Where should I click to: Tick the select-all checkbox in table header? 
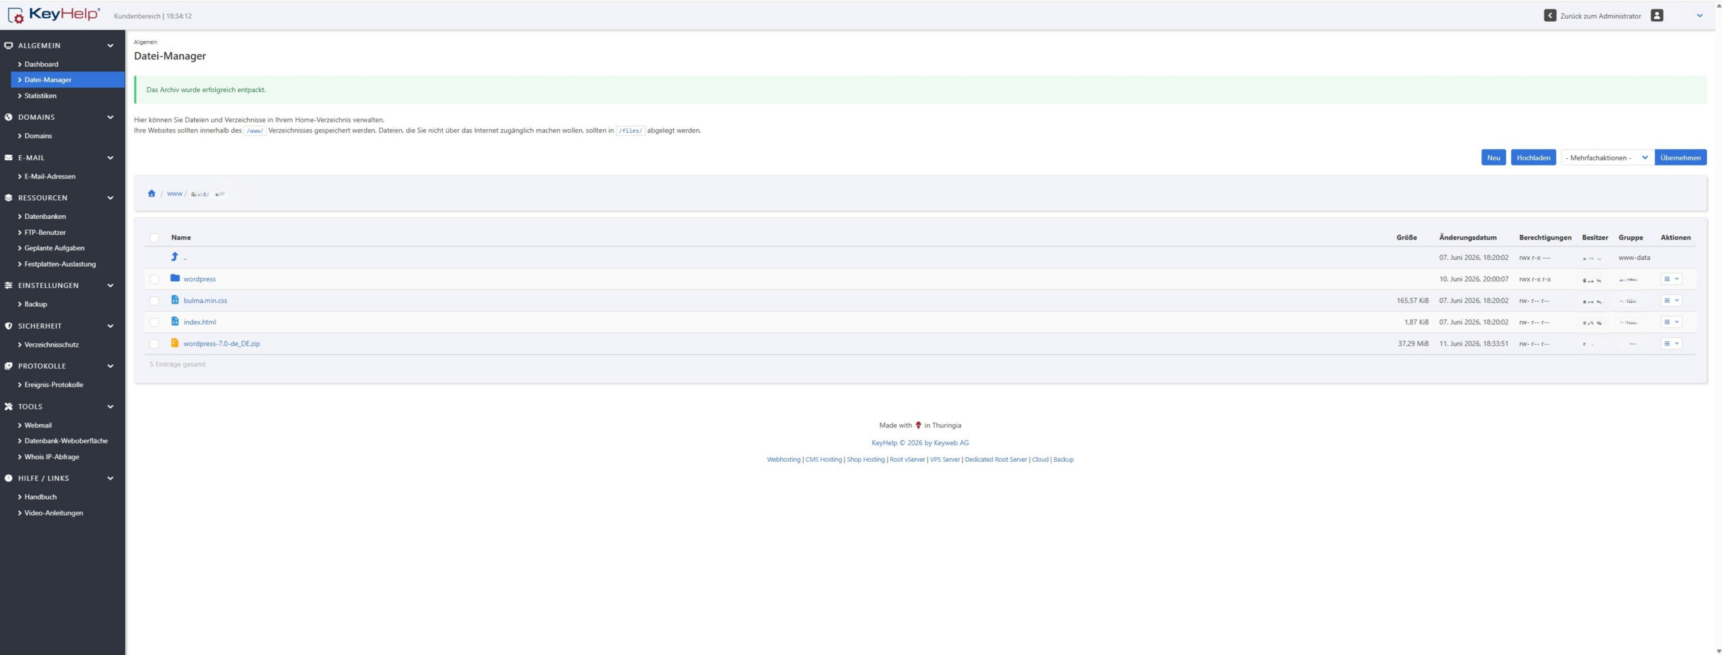click(154, 238)
